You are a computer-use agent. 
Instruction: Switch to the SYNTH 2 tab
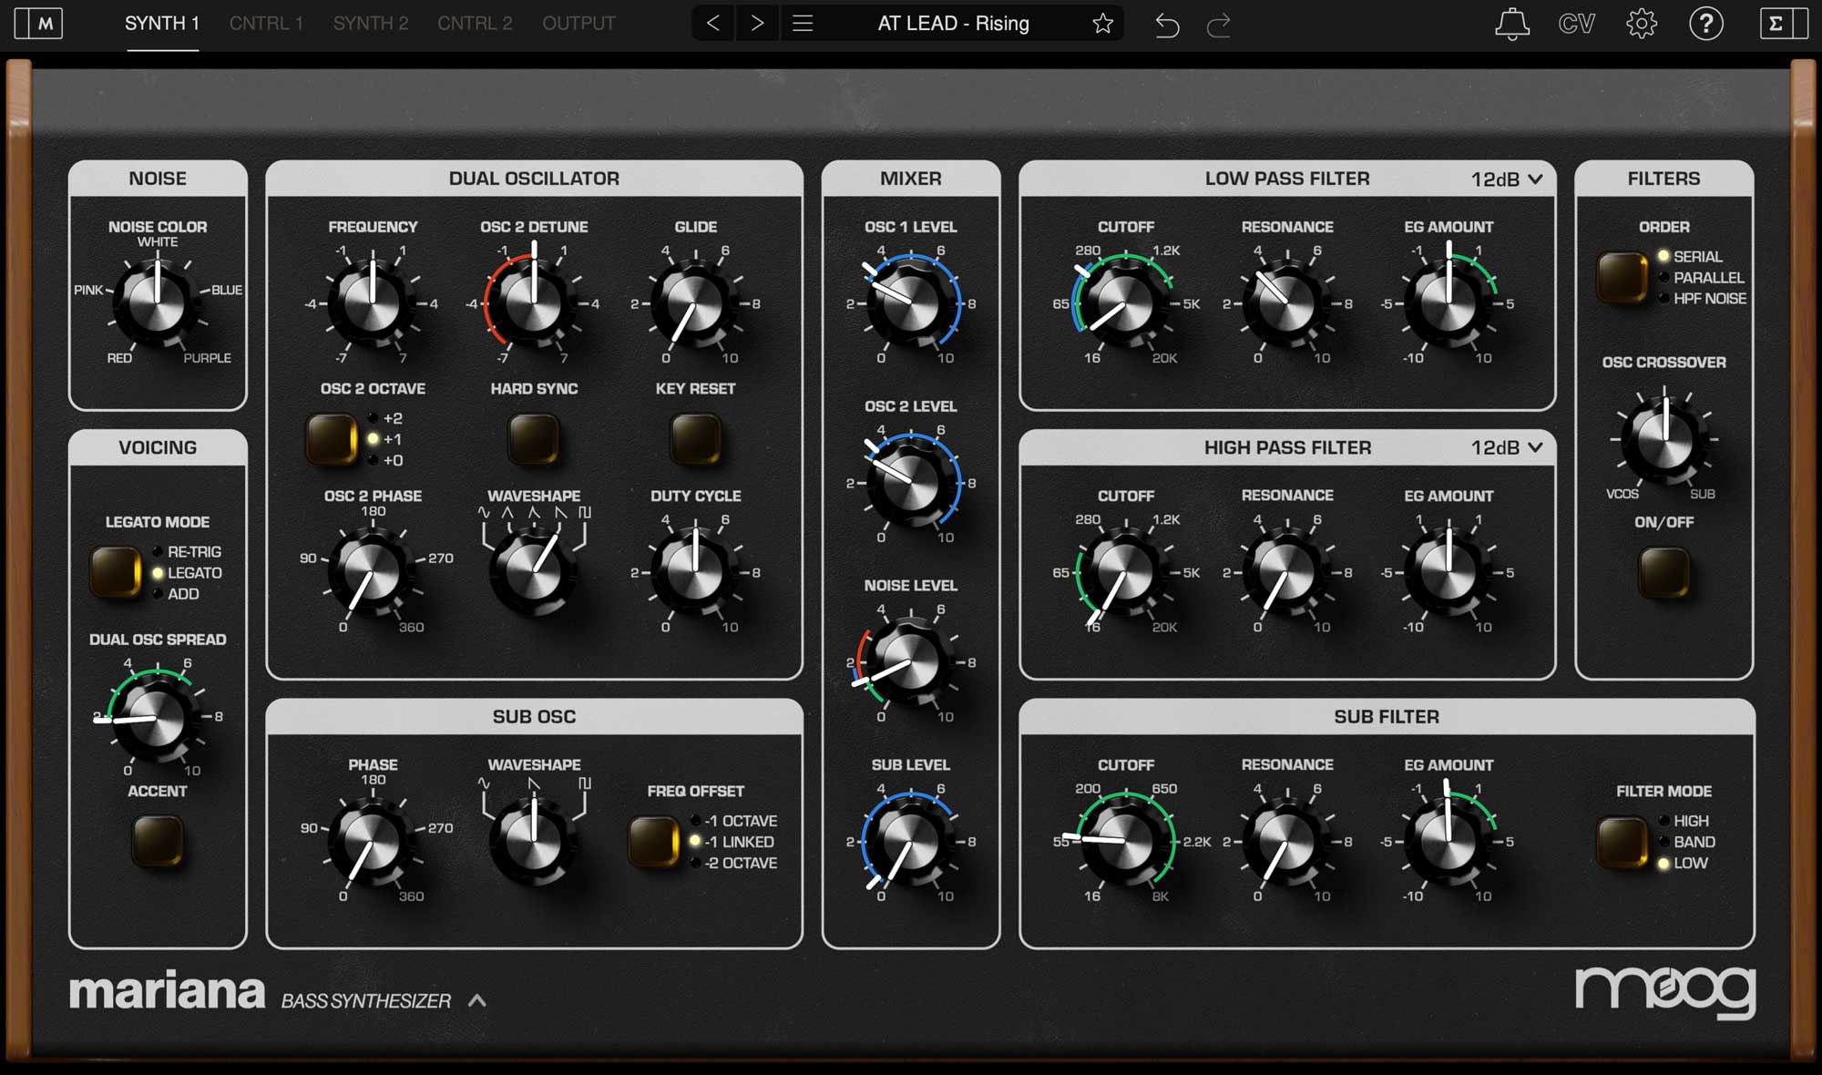[x=370, y=24]
